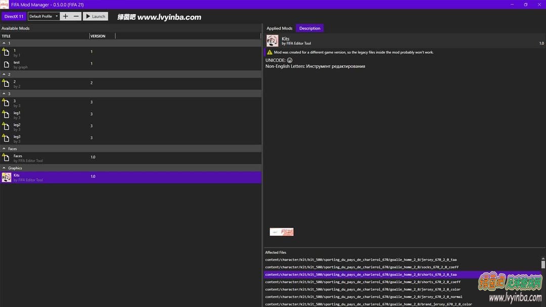
Task: Select the jersey_670_2_0_color affected file
Action: 362,289
